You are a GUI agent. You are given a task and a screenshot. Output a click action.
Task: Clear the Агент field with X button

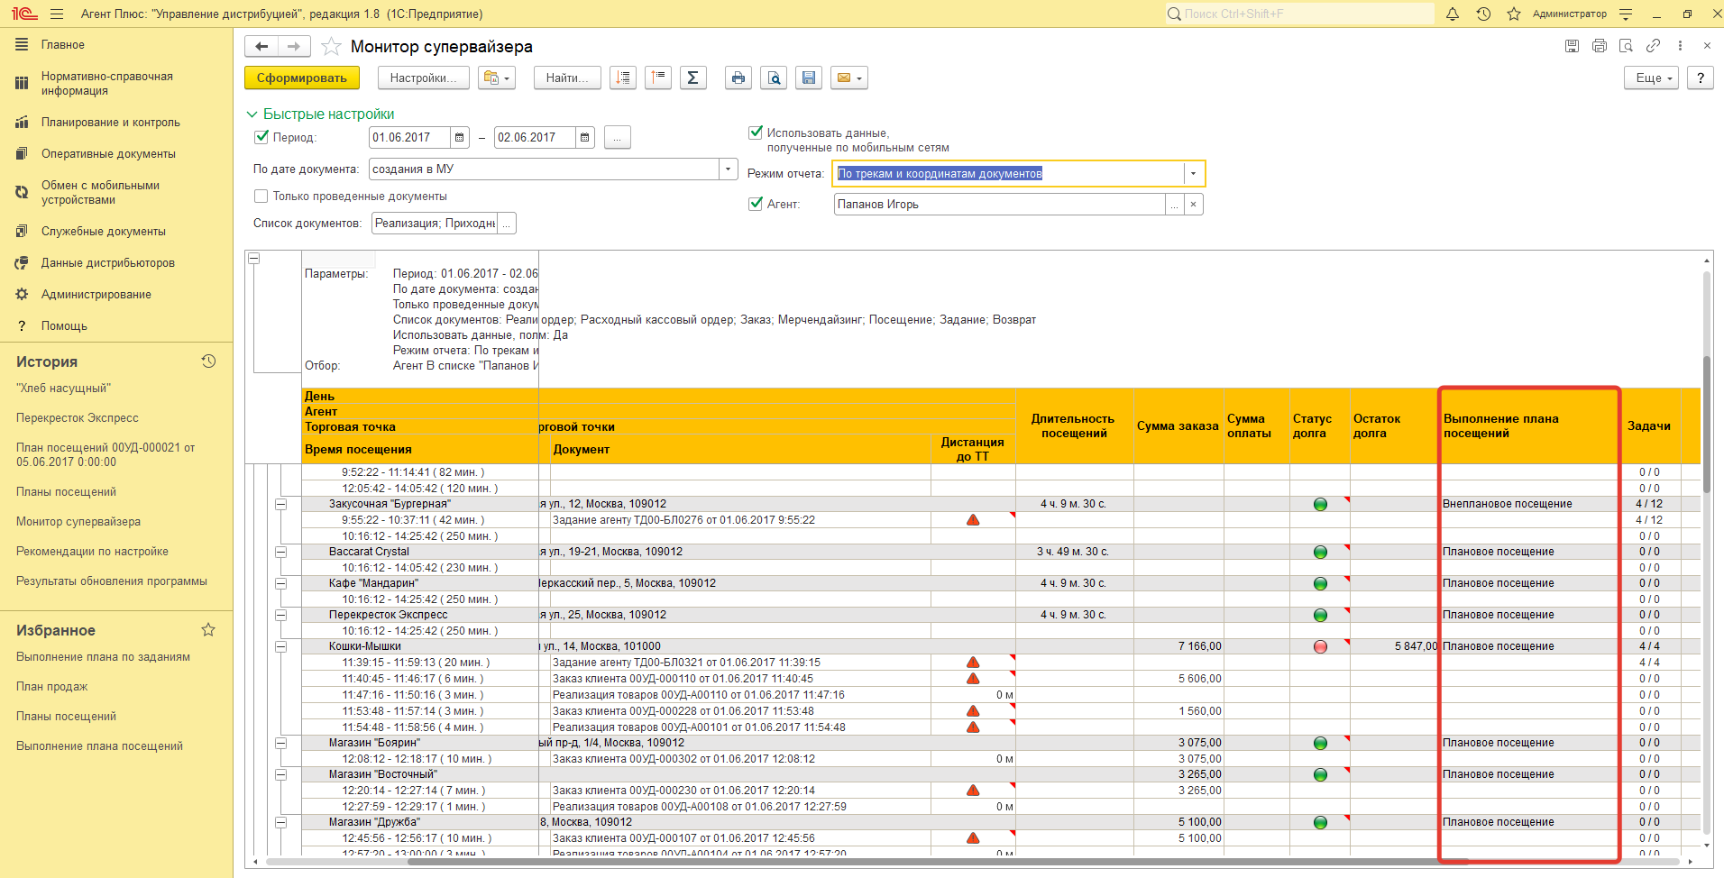(1193, 205)
